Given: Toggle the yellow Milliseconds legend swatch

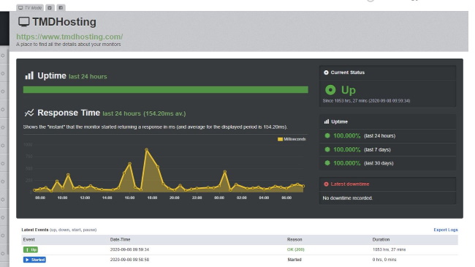Looking at the screenshot, I should tap(280, 139).
